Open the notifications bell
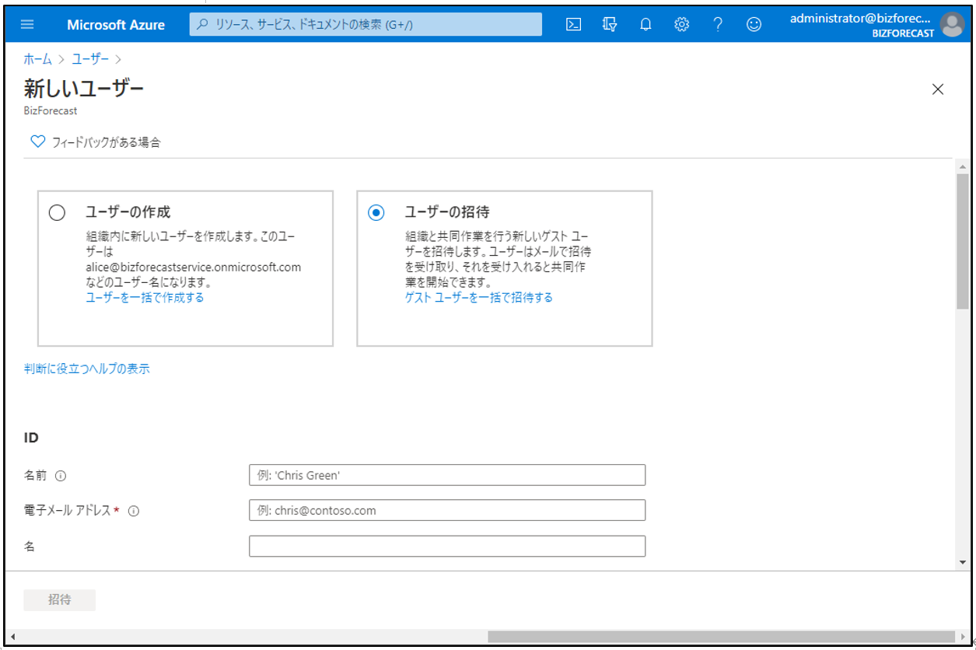 pyautogui.click(x=645, y=24)
